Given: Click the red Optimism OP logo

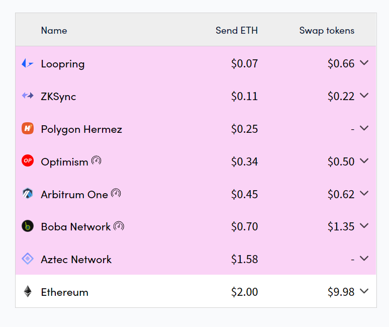Looking at the screenshot, I should [x=28, y=160].
